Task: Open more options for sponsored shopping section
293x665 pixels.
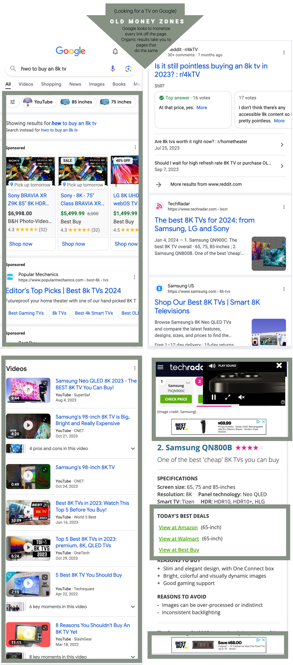Action: (x=135, y=147)
